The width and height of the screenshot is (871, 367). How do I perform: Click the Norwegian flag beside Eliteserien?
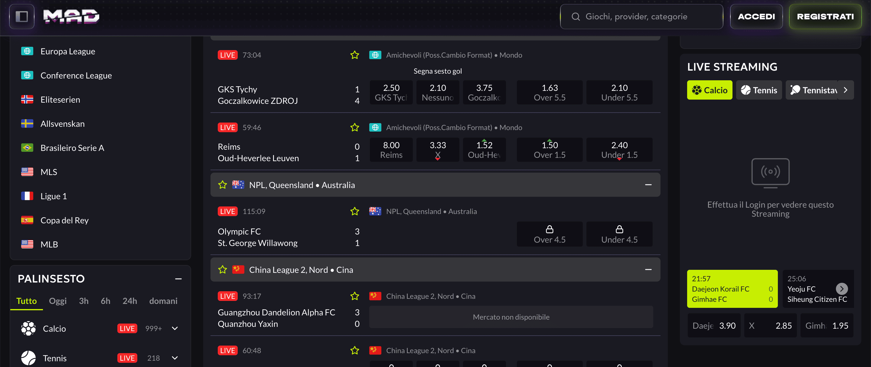[x=27, y=99]
